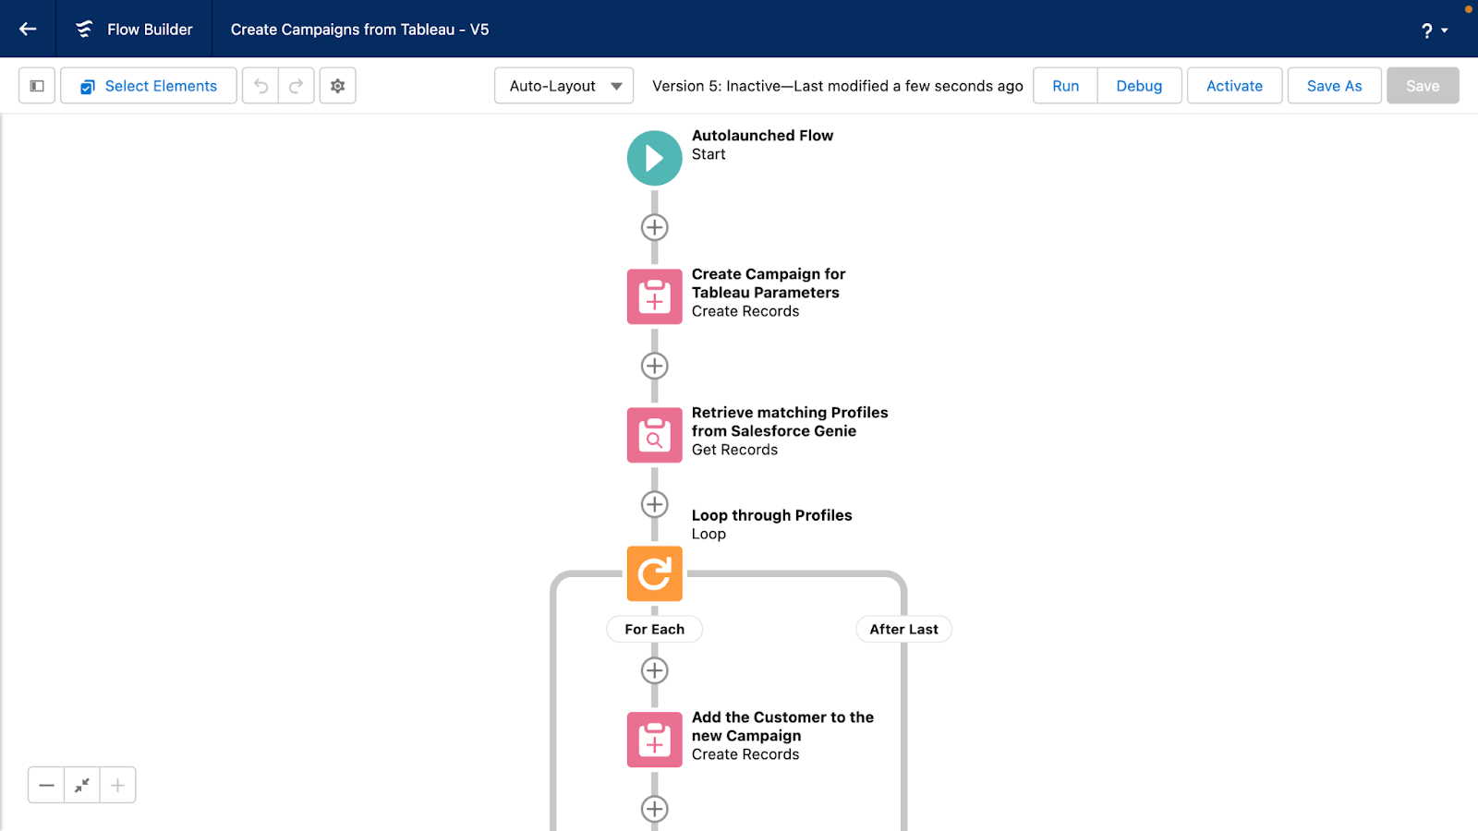
Task: Zoom out the canvas
Action: point(46,785)
